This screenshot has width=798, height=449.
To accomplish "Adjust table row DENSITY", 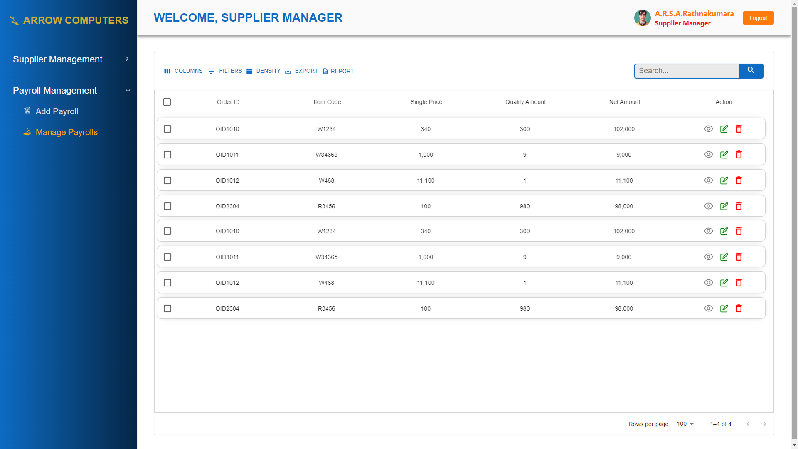I will click(x=264, y=71).
